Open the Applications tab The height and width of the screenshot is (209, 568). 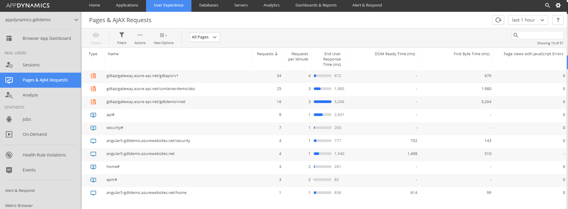[127, 5]
